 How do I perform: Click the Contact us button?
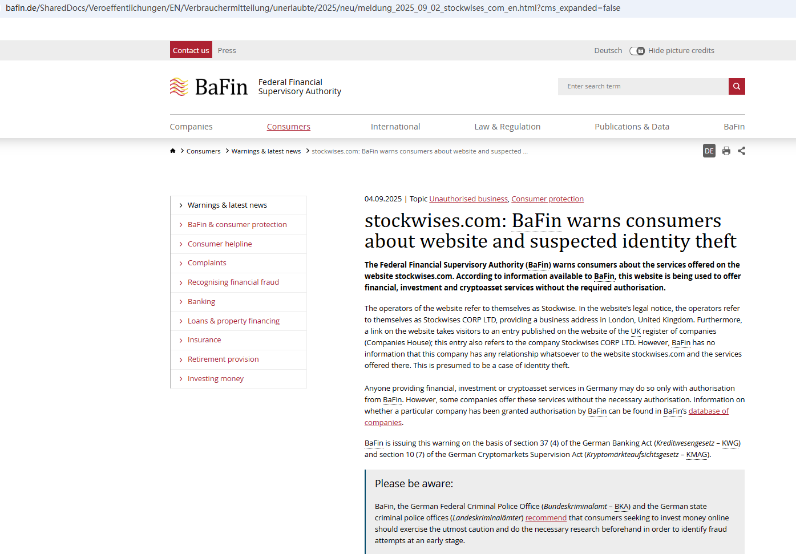click(x=191, y=50)
